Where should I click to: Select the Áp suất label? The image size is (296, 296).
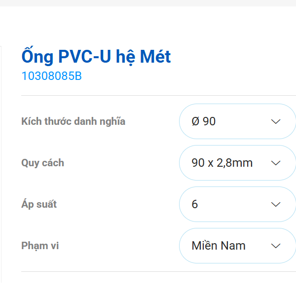(x=39, y=204)
